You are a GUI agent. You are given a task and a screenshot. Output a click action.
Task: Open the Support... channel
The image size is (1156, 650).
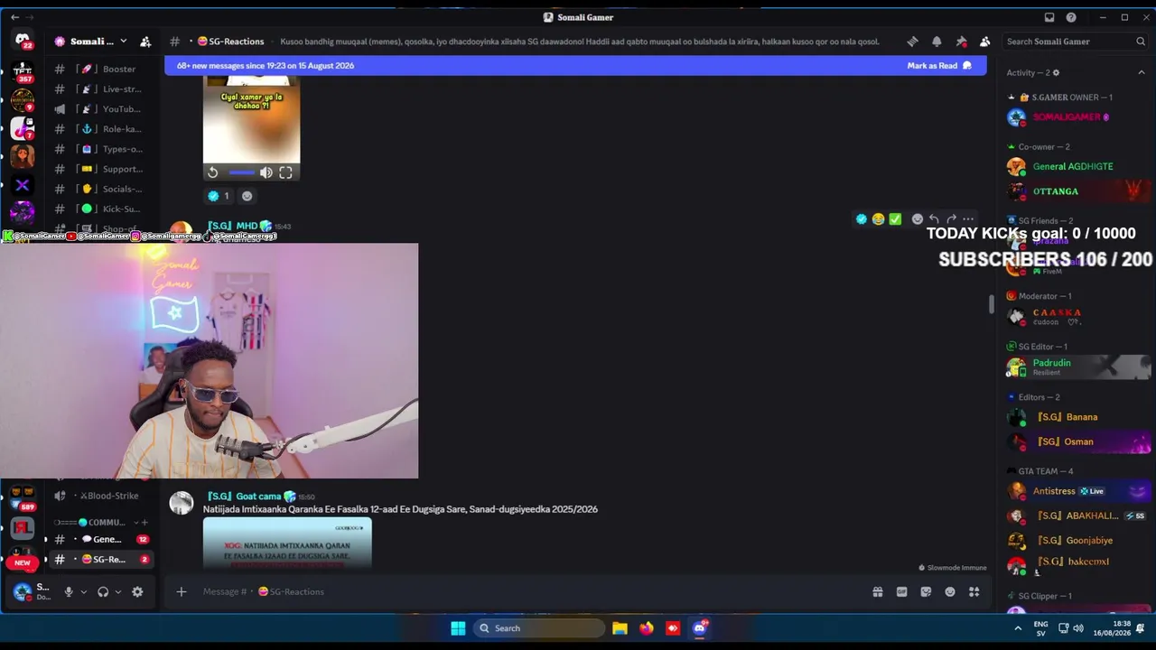(x=98, y=169)
